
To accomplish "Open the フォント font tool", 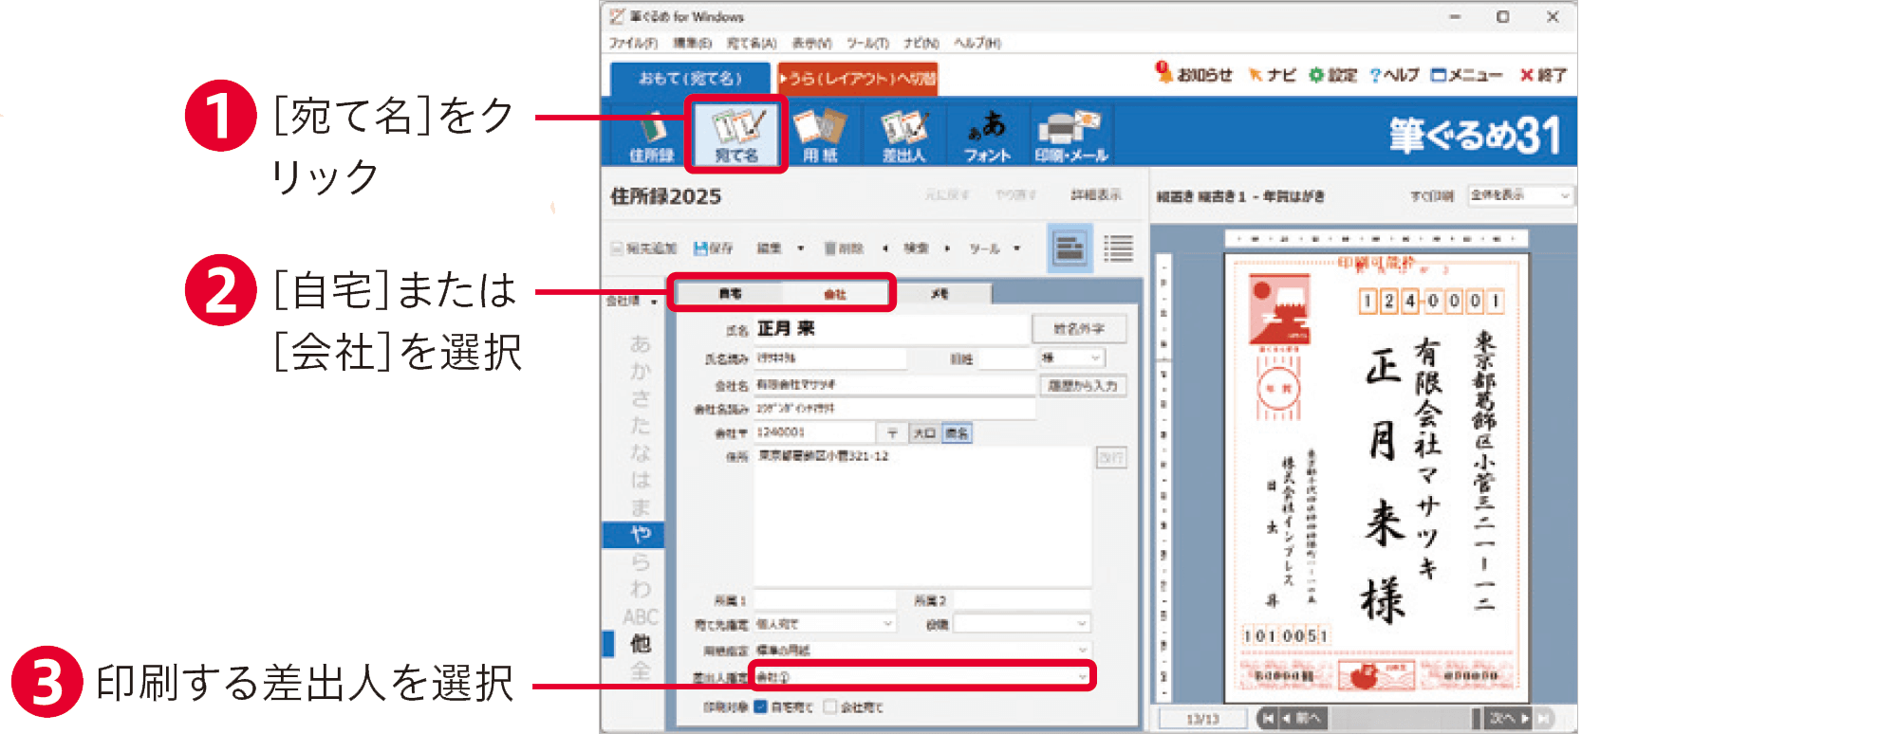I will (987, 135).
